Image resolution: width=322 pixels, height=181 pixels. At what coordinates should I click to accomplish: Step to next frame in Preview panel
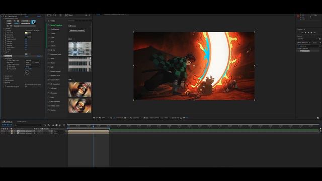click(x=311, y=33)
